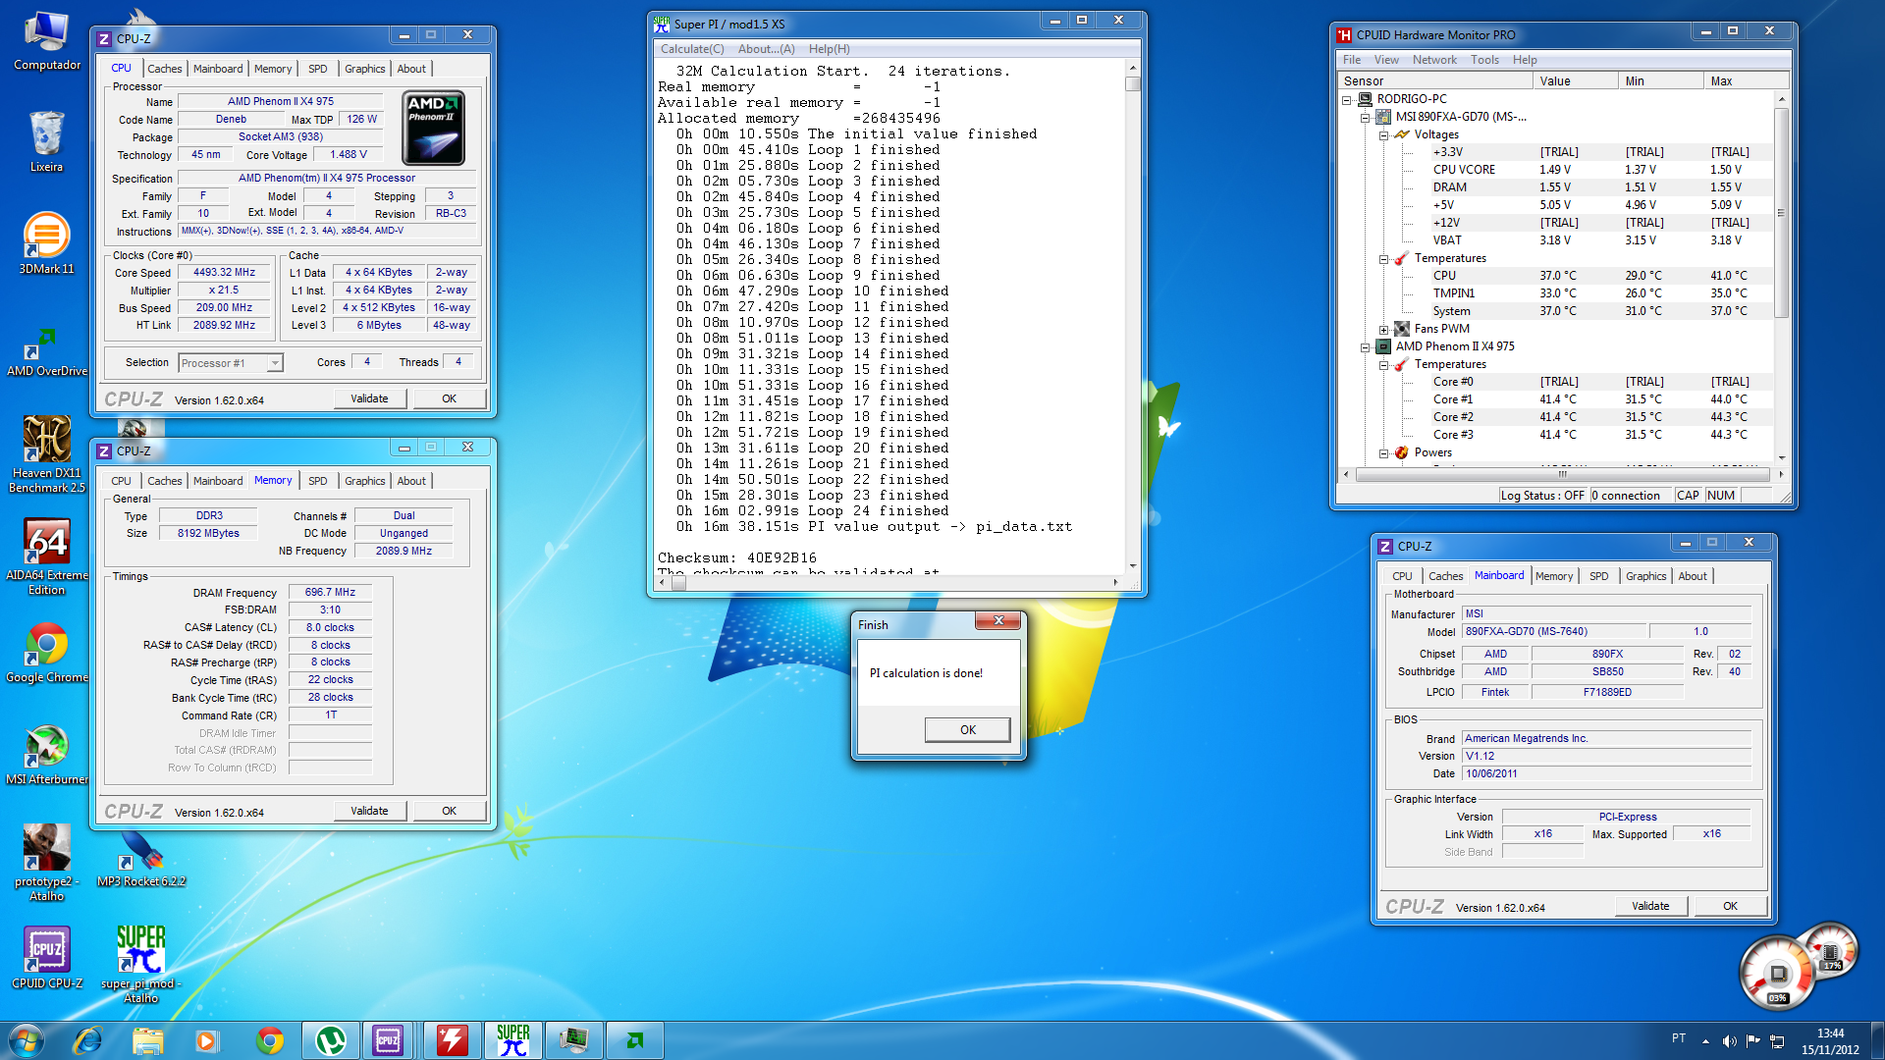Screen dimensions: 1885x1060
Task: Open Graphics tab in the Memory CPU-Z window
Action: (x=364, y=481)
